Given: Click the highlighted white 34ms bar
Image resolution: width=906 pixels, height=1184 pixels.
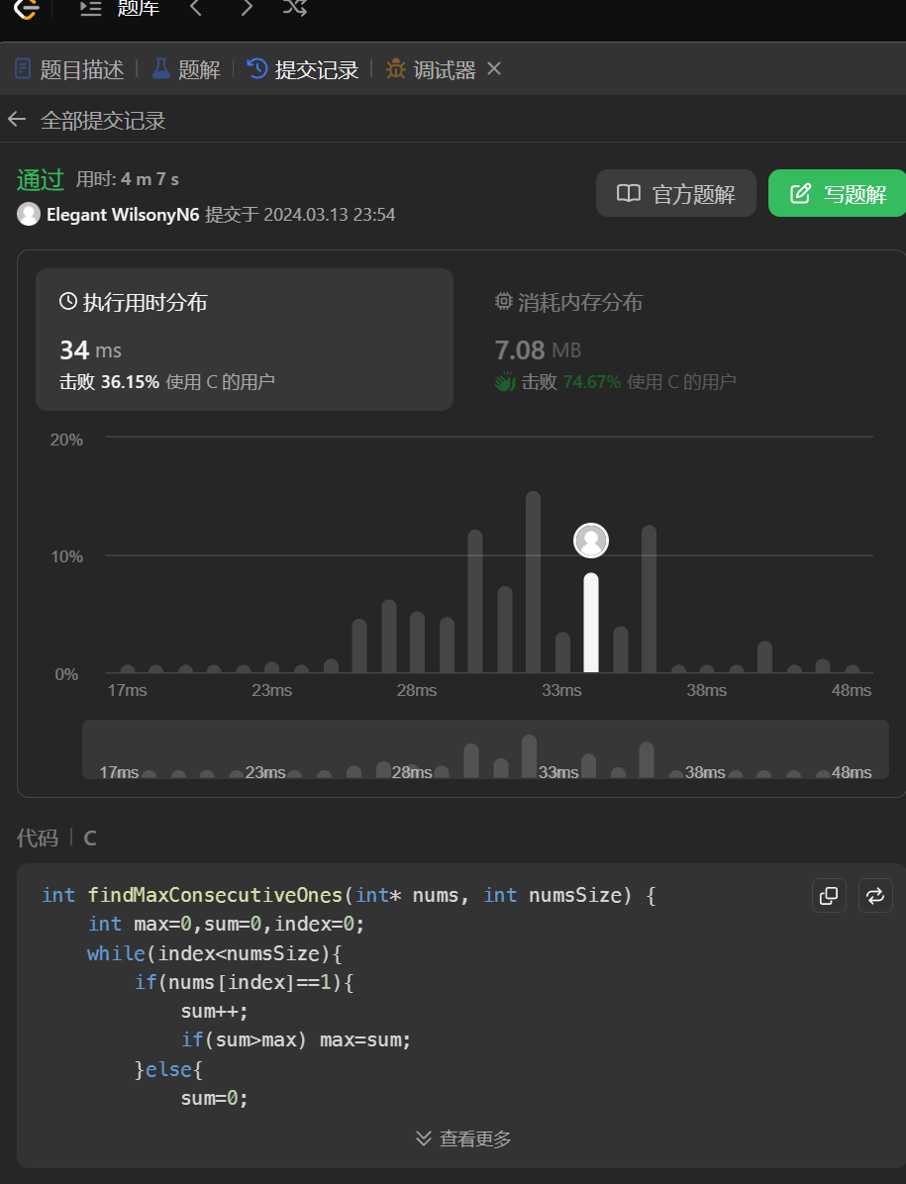Looking at the screenshot, I should pos(591,622).
